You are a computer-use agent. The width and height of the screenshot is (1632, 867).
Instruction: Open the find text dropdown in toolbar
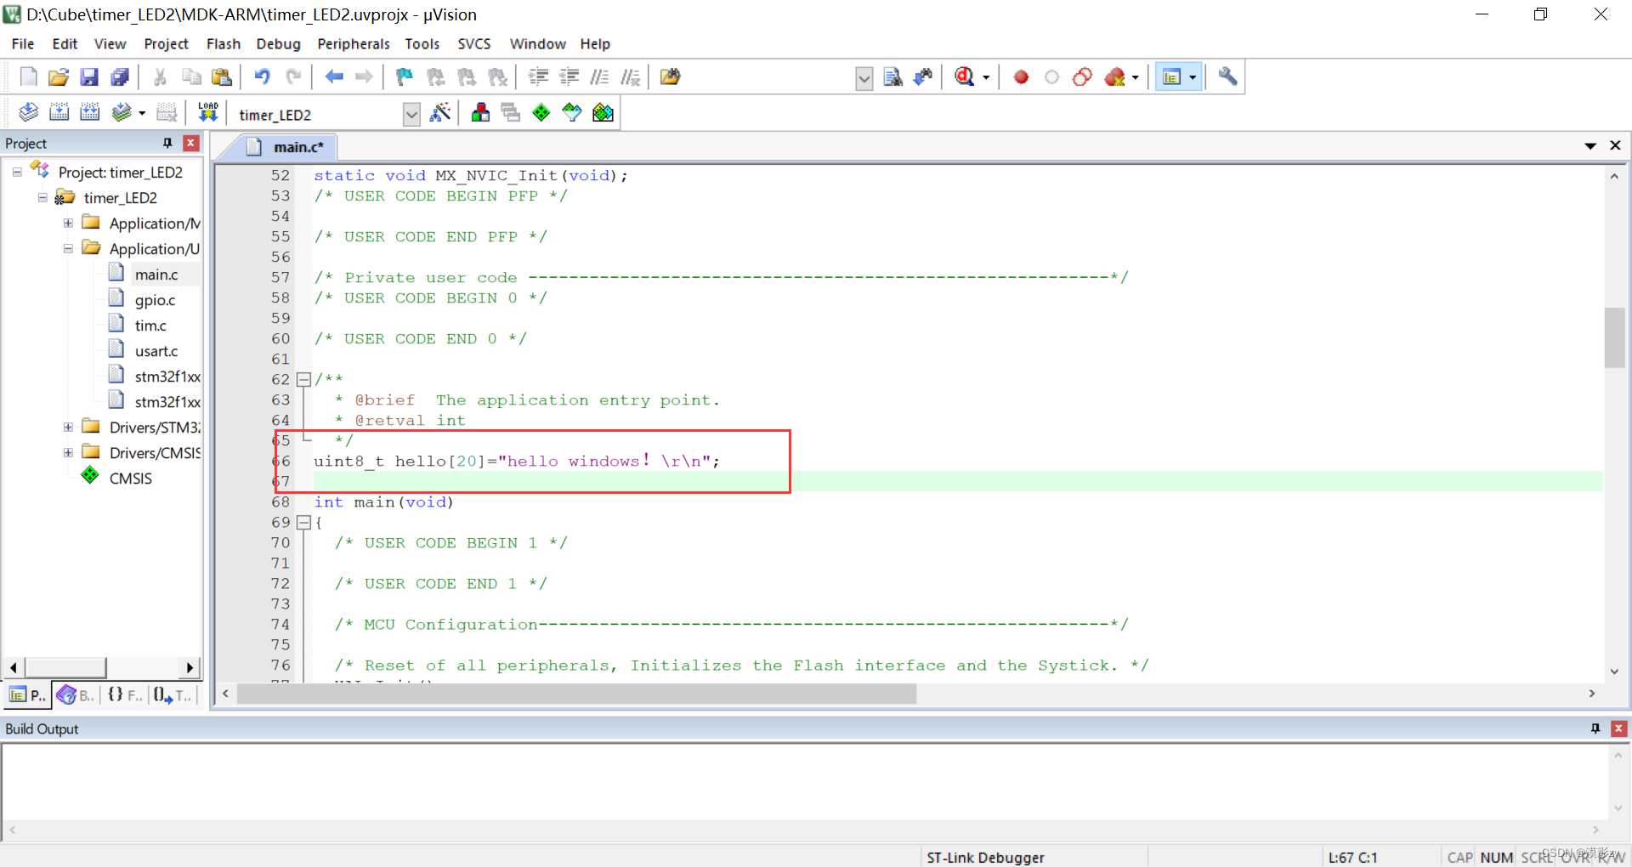(x=864, y=78)
